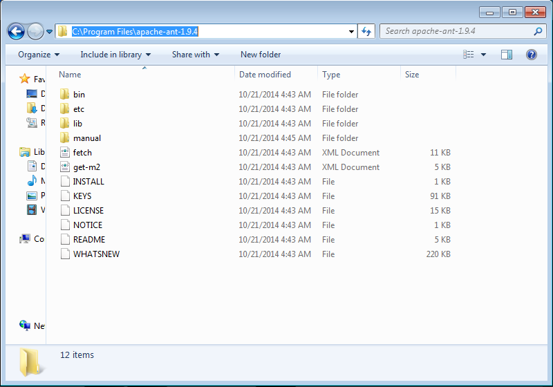Open the view options dropdown arrow
The width and height of the screenshot is (553, 387).
click(483, 55)
